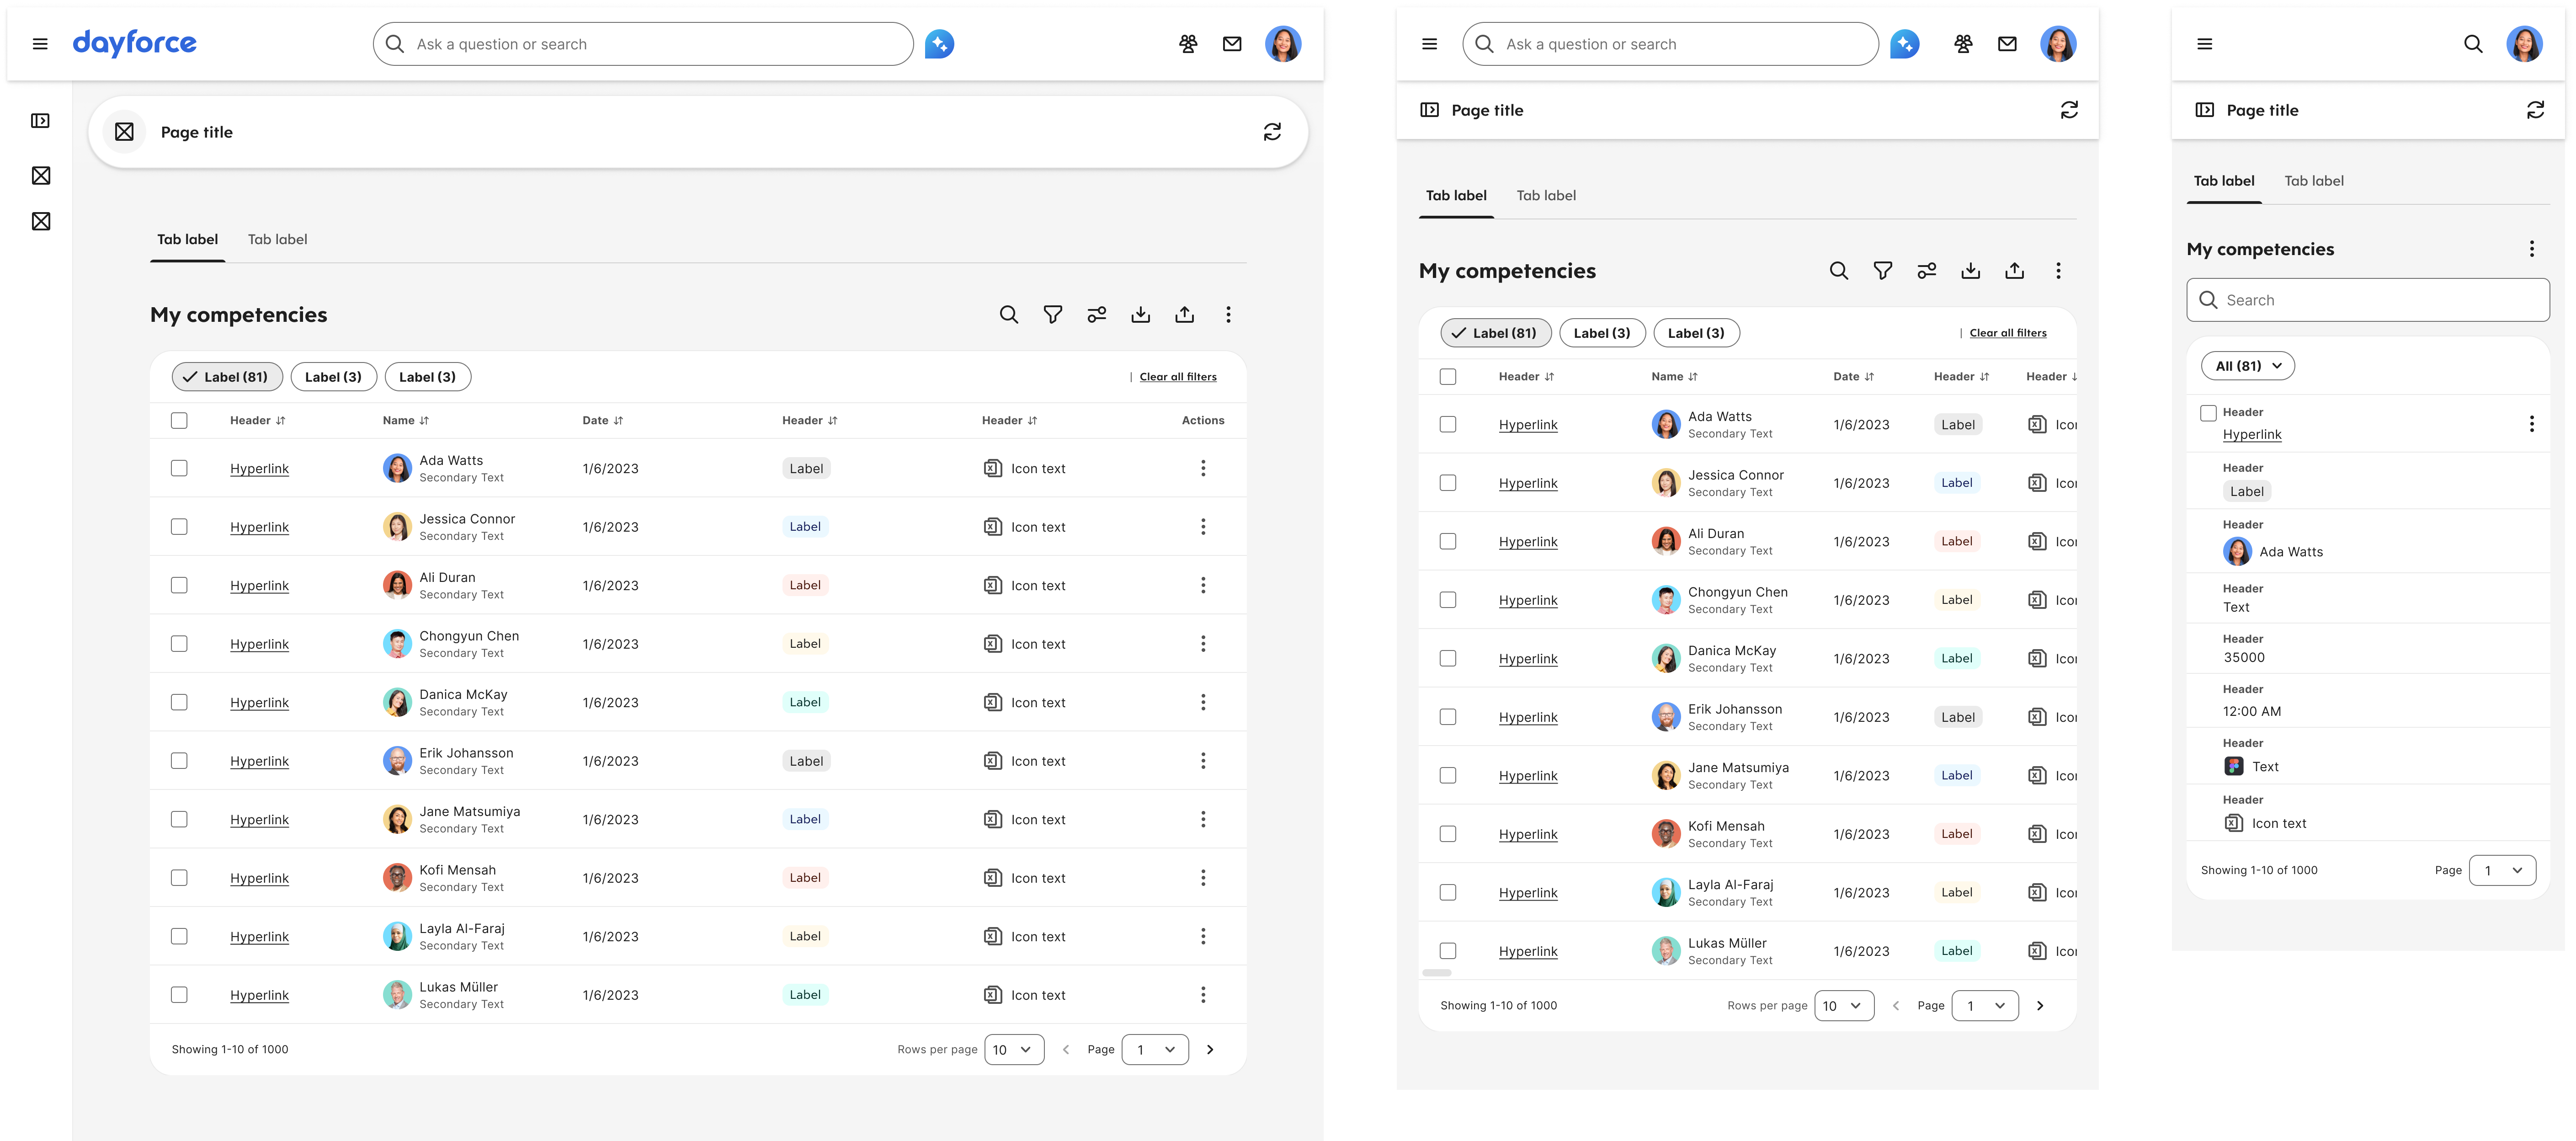Viewport: 2576px width, 1141px height.
Task: Check the Ada Watts row checkbox in desktop table
Action: (179, 468)
